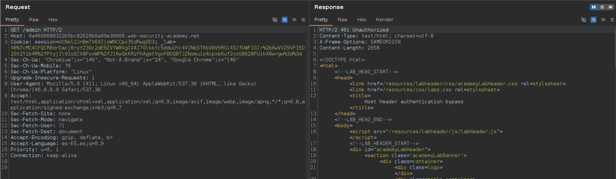The width and height of the screenshot is (616, 179).
Task: Select the Response Raw tab
Action: (x=343, y=20)
